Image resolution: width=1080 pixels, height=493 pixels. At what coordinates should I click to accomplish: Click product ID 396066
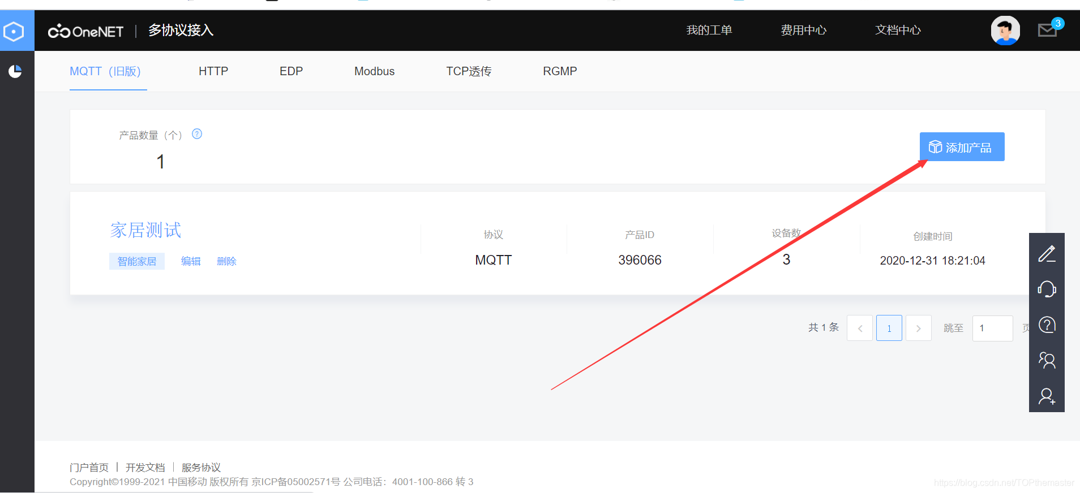(x=640, y=260)
